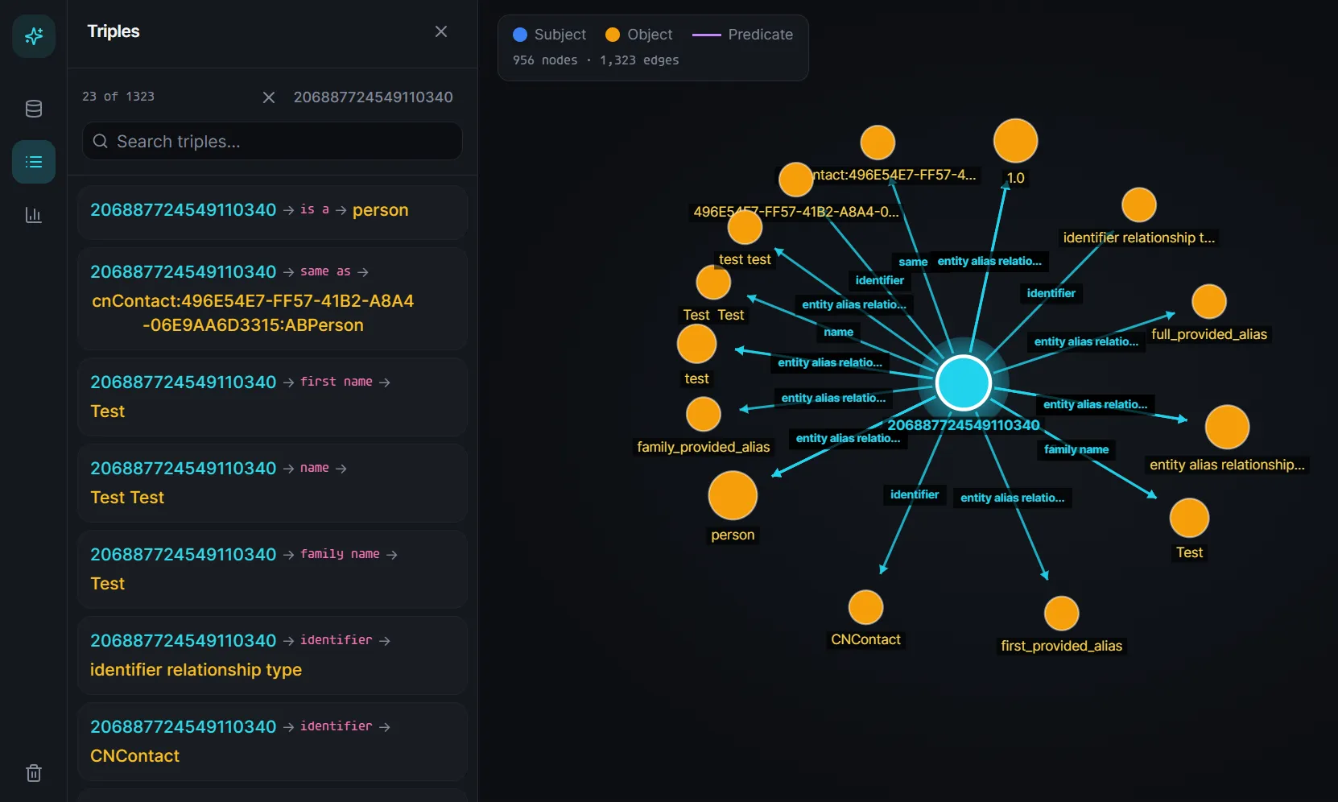The image size is (1338, 802).
Task: Click the first_provided_alias orange node
Action: pos(1061,614)
